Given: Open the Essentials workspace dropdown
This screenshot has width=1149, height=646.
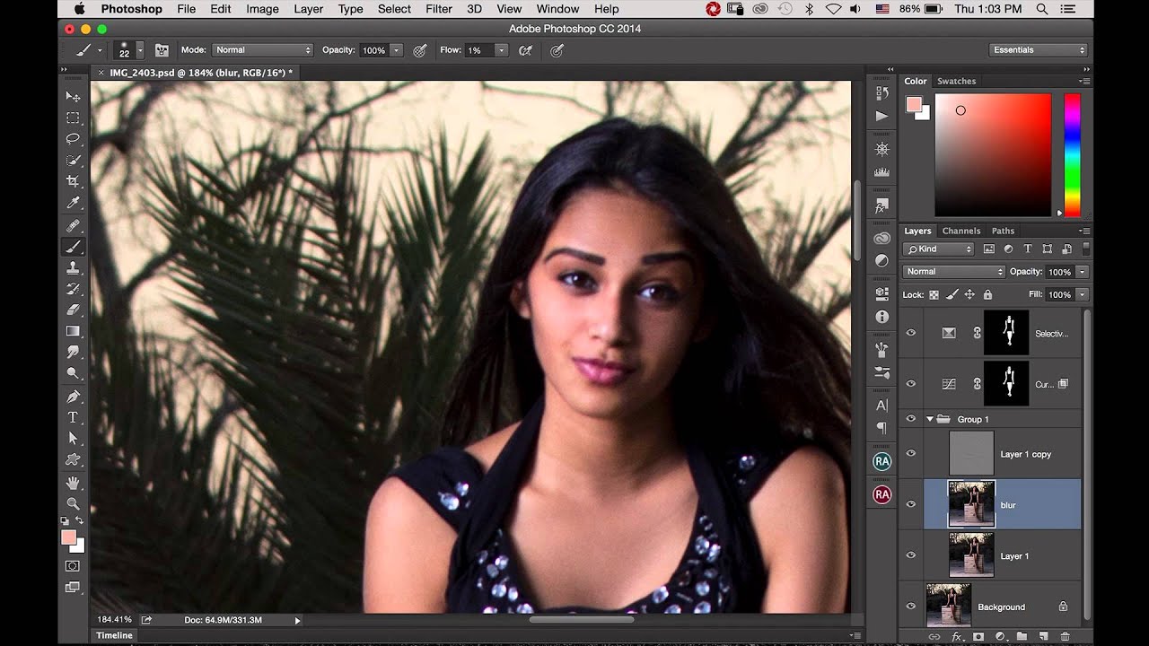Looking at the screenshot, I should pos(1039,50).
